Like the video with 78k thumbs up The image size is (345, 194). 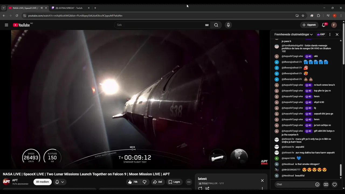pos(133,182)
